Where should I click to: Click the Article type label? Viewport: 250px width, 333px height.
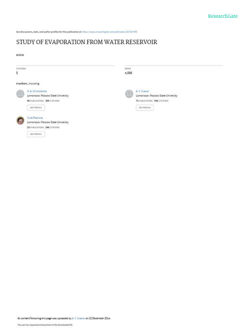tap(20, 55)
